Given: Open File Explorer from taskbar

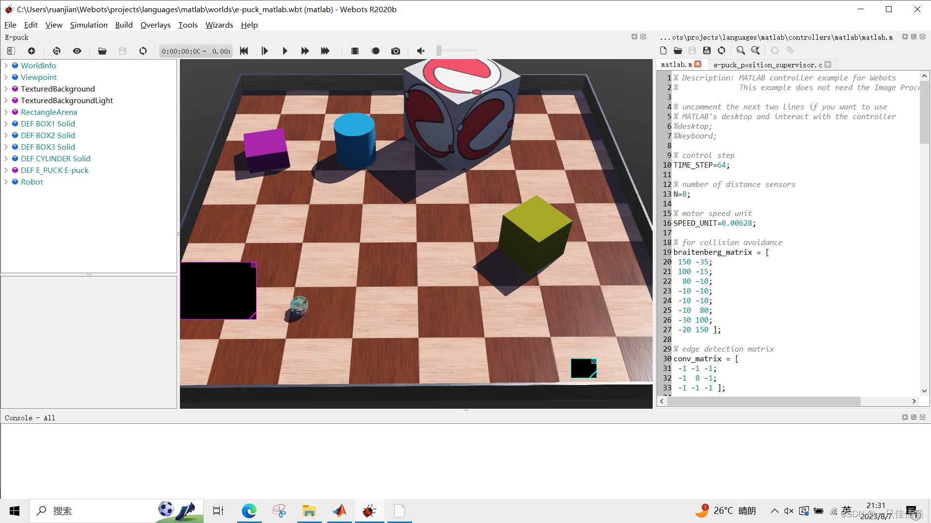Looking at the screenshot, I should pyautogui.click(x=309, y=511).
